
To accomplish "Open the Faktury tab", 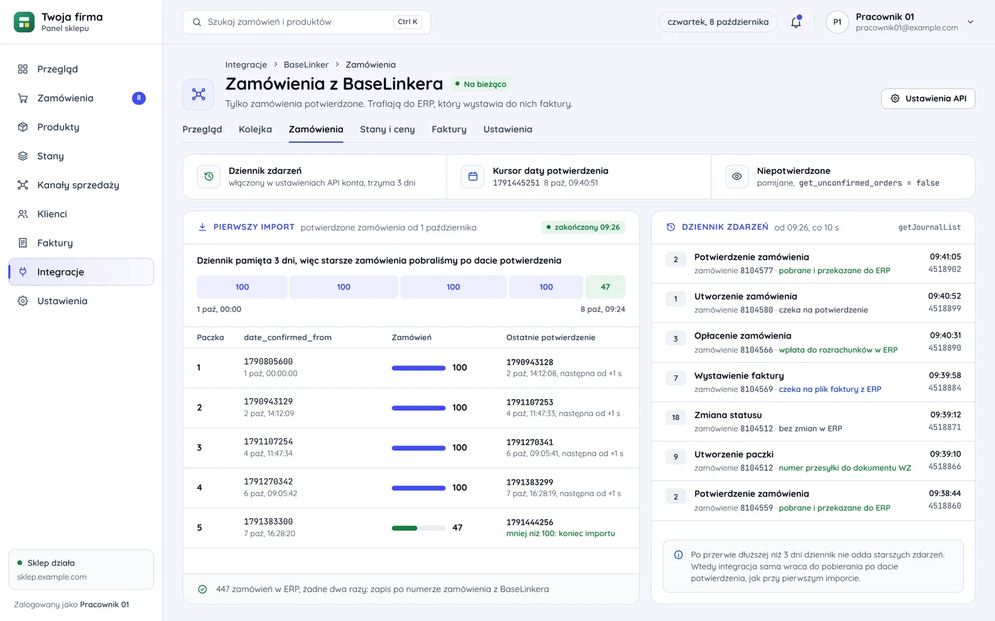I will [x=449, y=129].
